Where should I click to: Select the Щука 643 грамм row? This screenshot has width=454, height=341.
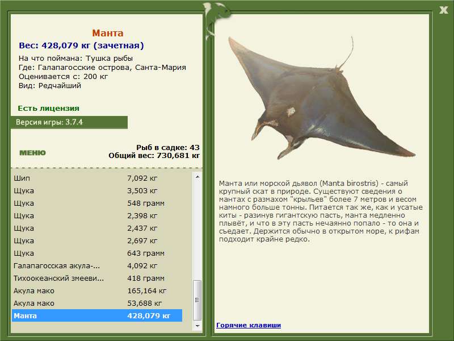(x=97, y=253)
